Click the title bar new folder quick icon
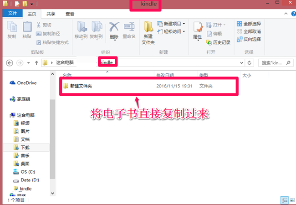Viewport: 296px width, 205px height. (25, 4)
